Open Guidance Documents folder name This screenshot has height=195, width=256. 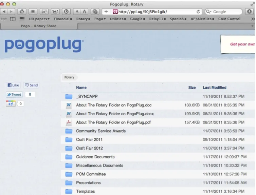(95, 157)
